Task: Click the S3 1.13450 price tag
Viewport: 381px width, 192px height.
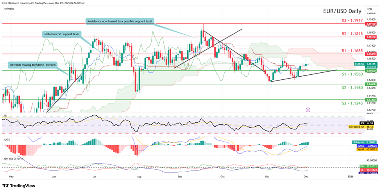Action: tap(370, 100)
